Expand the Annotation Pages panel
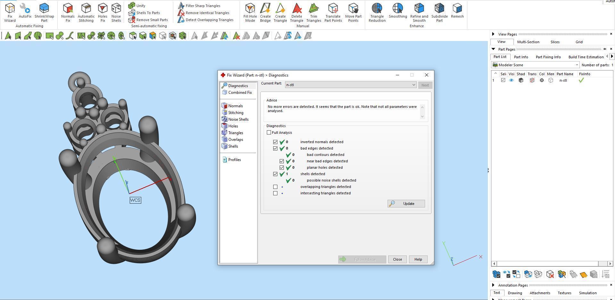This screenshot has width=615, height=300. click(x=493, y=285)
